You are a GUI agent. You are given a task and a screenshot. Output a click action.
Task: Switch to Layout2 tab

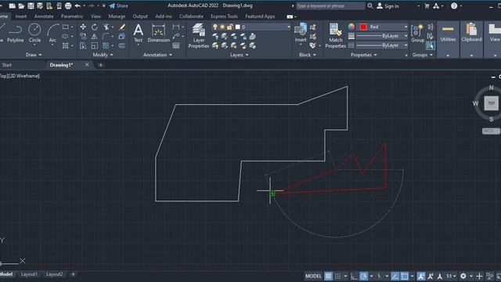(x=54, y=274)
